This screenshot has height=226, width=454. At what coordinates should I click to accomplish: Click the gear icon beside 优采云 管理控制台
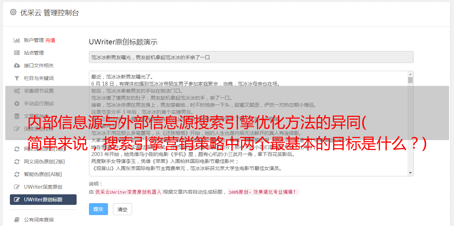click(13, 12)
